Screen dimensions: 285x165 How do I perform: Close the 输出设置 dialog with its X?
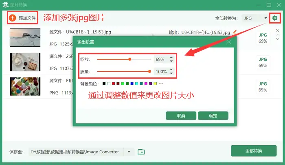[x=228, y=42]
